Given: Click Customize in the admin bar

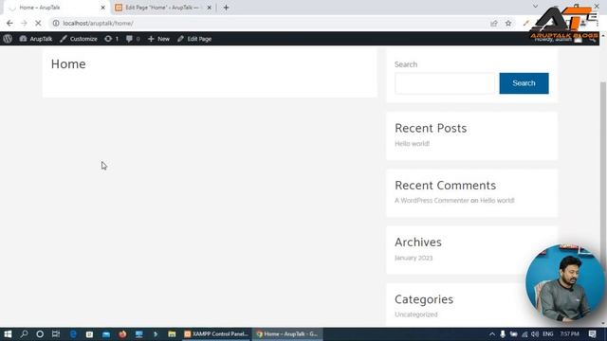Looking at the screenshot, I should click(x=79, y=39).
